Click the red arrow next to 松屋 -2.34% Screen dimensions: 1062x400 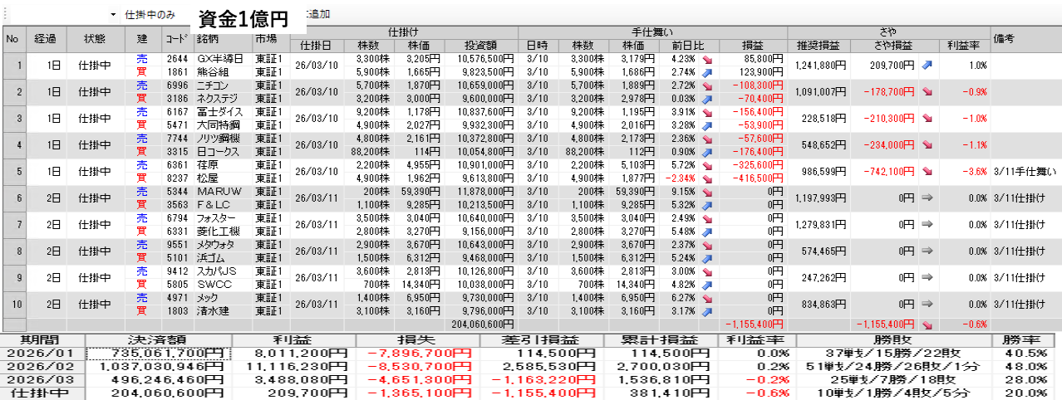coord(707,178)
